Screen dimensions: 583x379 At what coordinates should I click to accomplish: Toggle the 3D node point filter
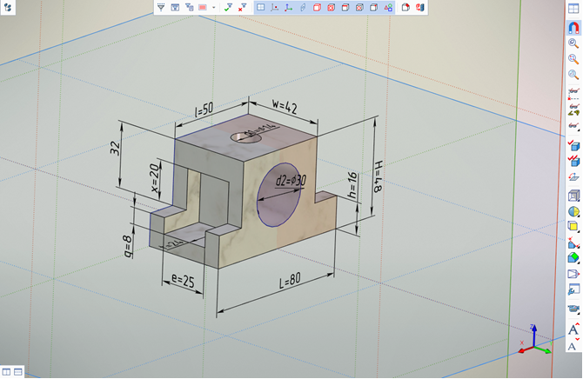(x=274, y=7)
